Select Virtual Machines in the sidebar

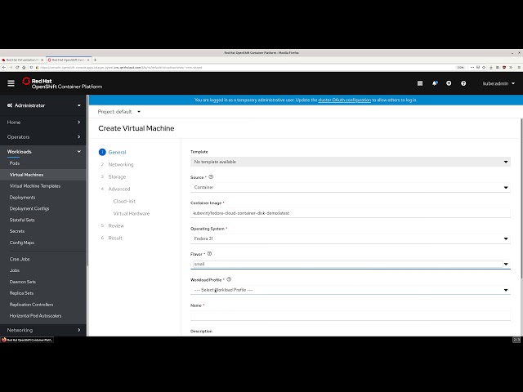[26, 175]
